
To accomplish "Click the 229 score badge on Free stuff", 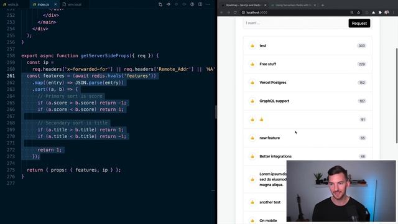I will click(x=361, y=64).
